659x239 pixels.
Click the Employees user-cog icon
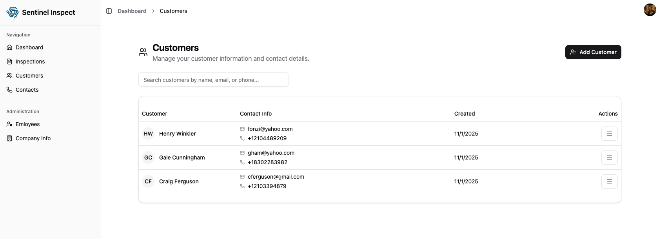pyautogui.click(x=9, y=124)
